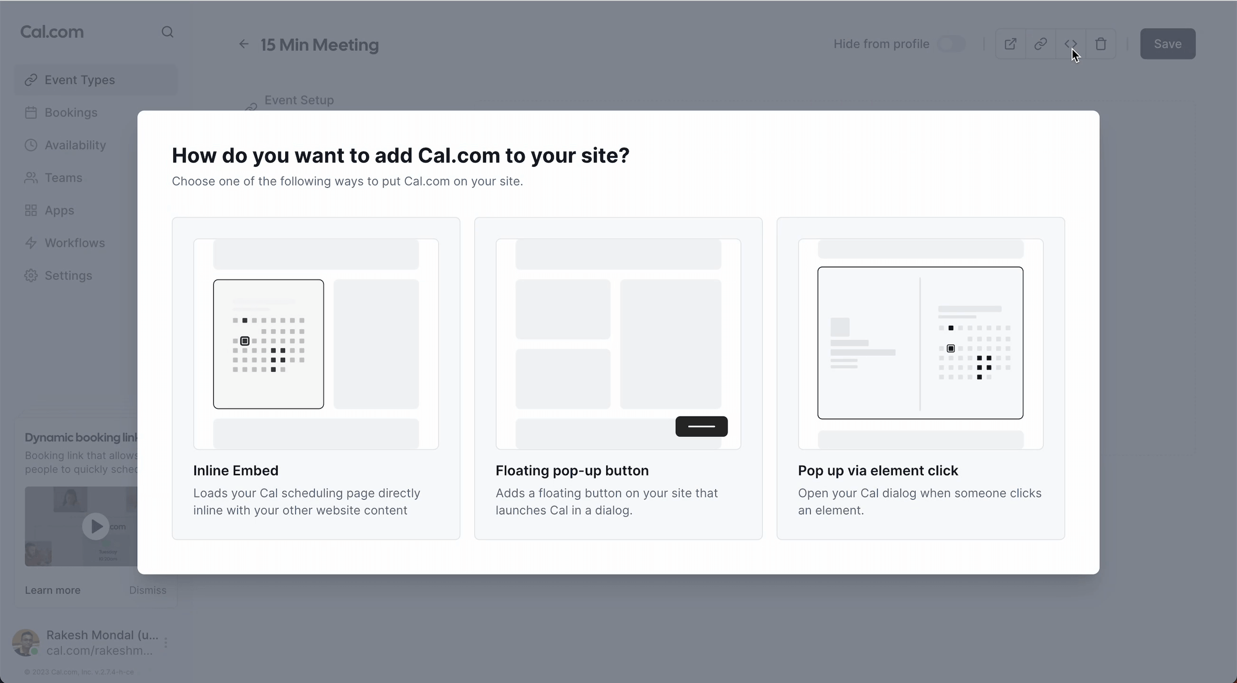Preview the event using the external link icon
Screen dimensions: 1237x683
pyautogui.click(x=1011, y=44)
